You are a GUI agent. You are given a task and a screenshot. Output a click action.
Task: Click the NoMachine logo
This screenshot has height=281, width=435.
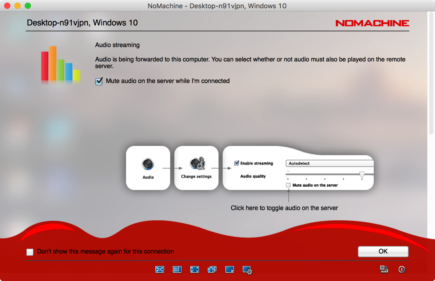(x=372, y=23)
